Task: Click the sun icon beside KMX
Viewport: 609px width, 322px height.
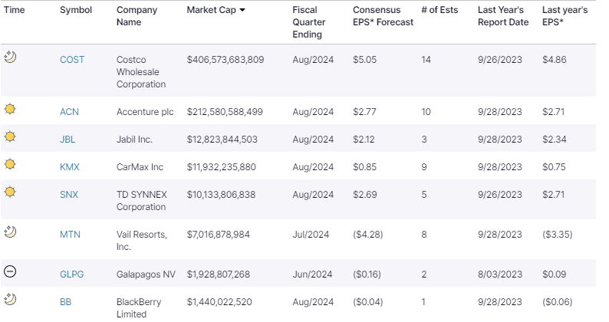Action: 10,164
